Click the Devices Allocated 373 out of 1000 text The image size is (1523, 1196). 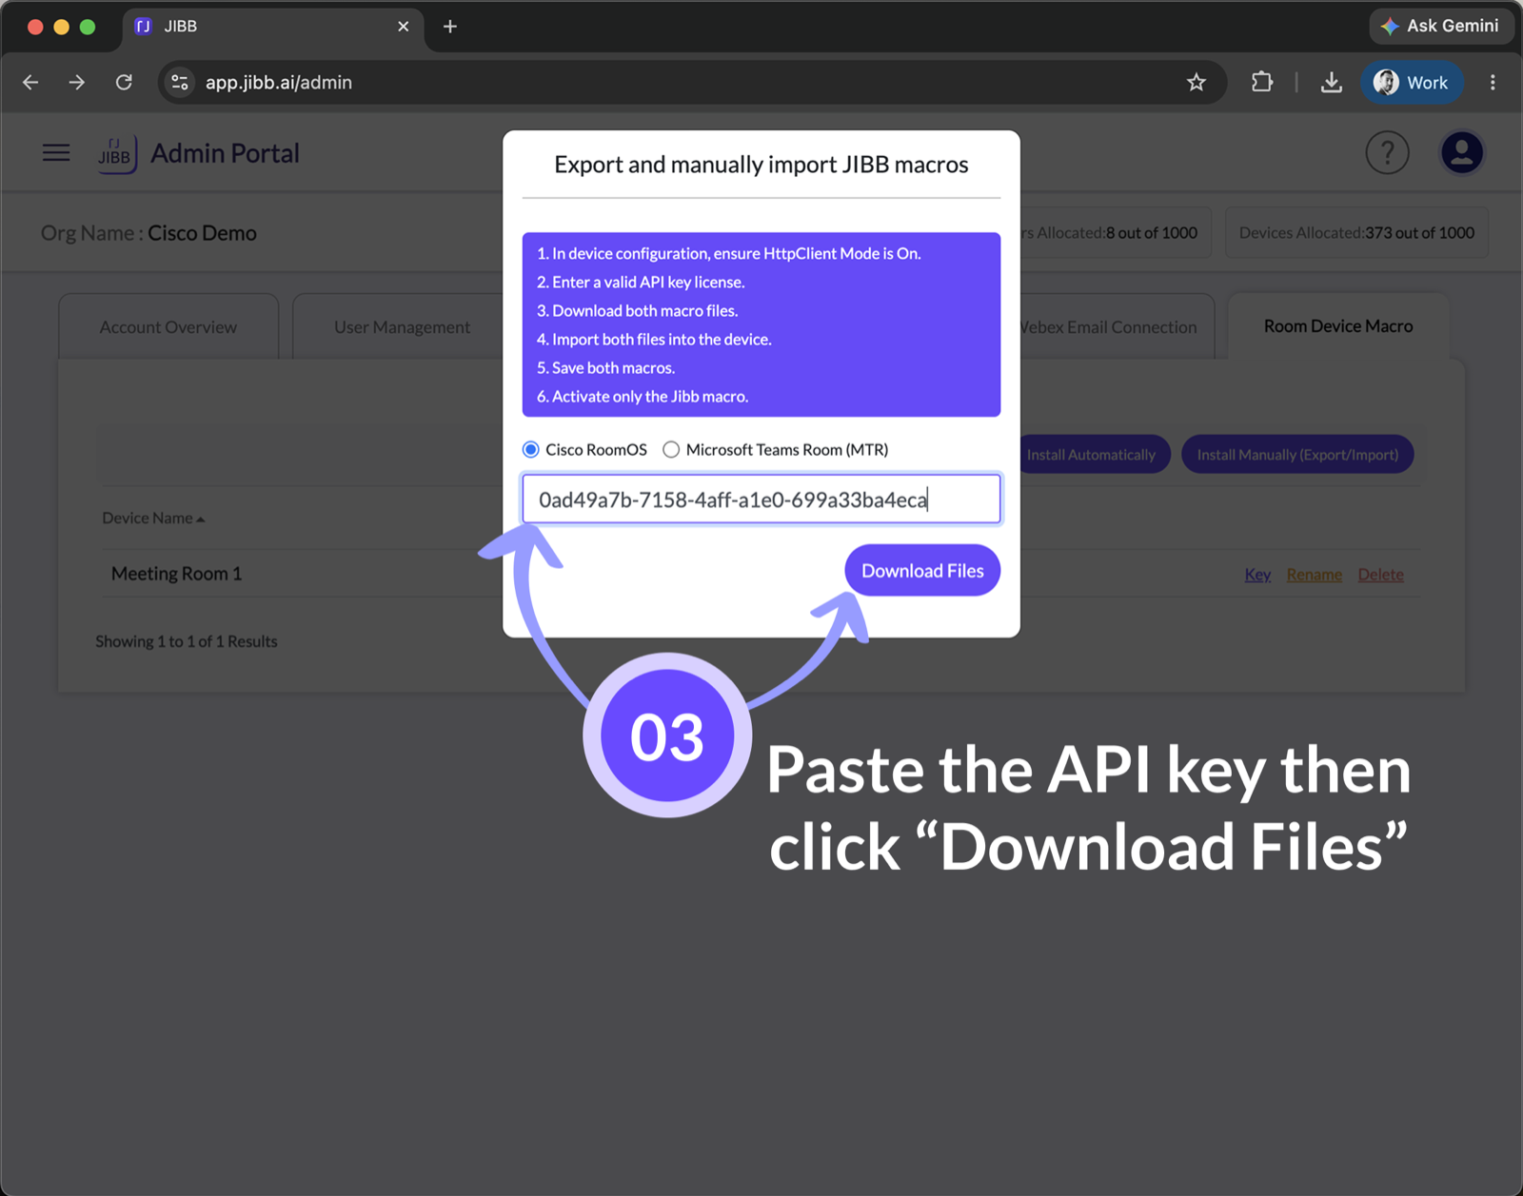coord(1356,233)
